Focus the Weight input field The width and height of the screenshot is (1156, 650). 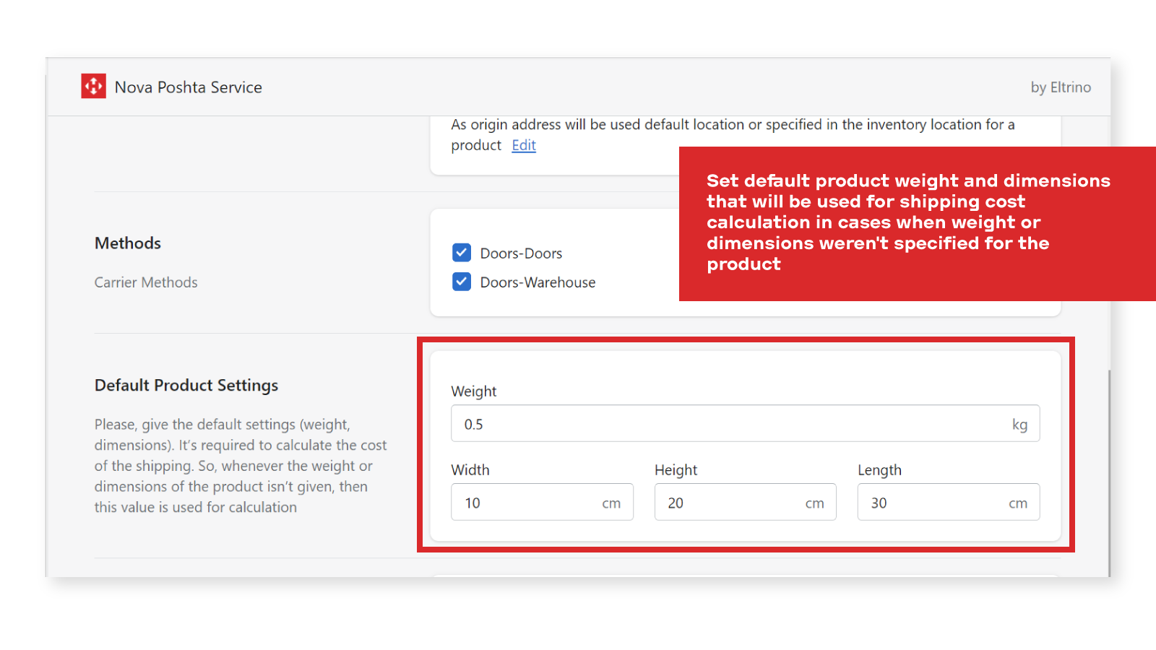[x=745, y=424]
